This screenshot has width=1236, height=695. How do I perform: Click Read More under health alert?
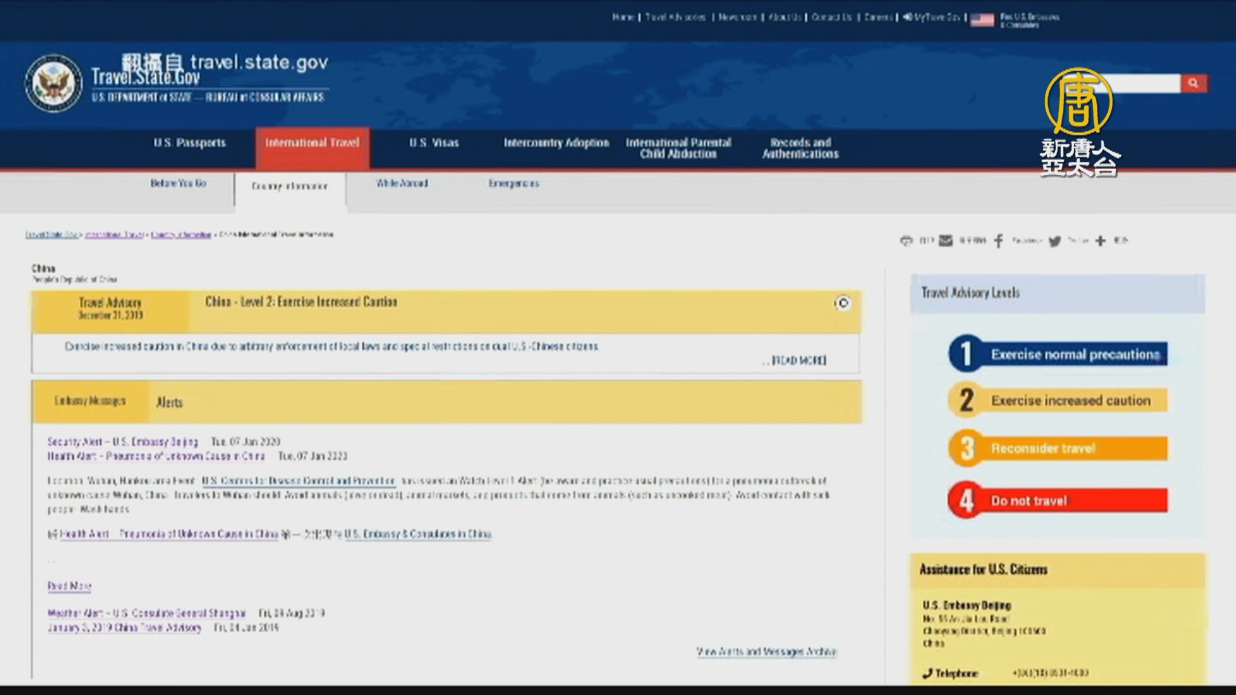click(x=69, y=586)
